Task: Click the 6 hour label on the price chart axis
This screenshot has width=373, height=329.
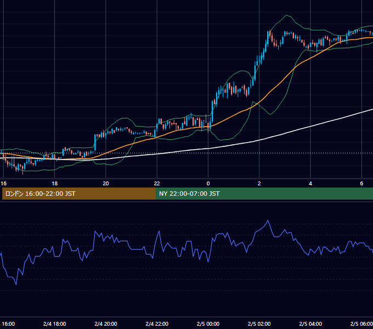Action: point(361,184)
